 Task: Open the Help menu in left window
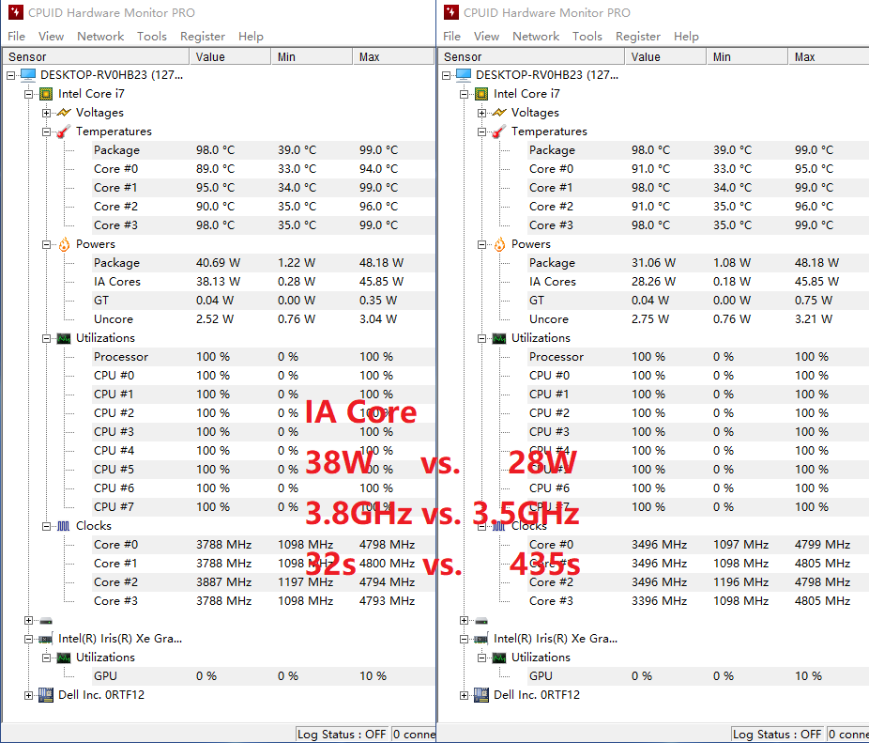[251, 36]
